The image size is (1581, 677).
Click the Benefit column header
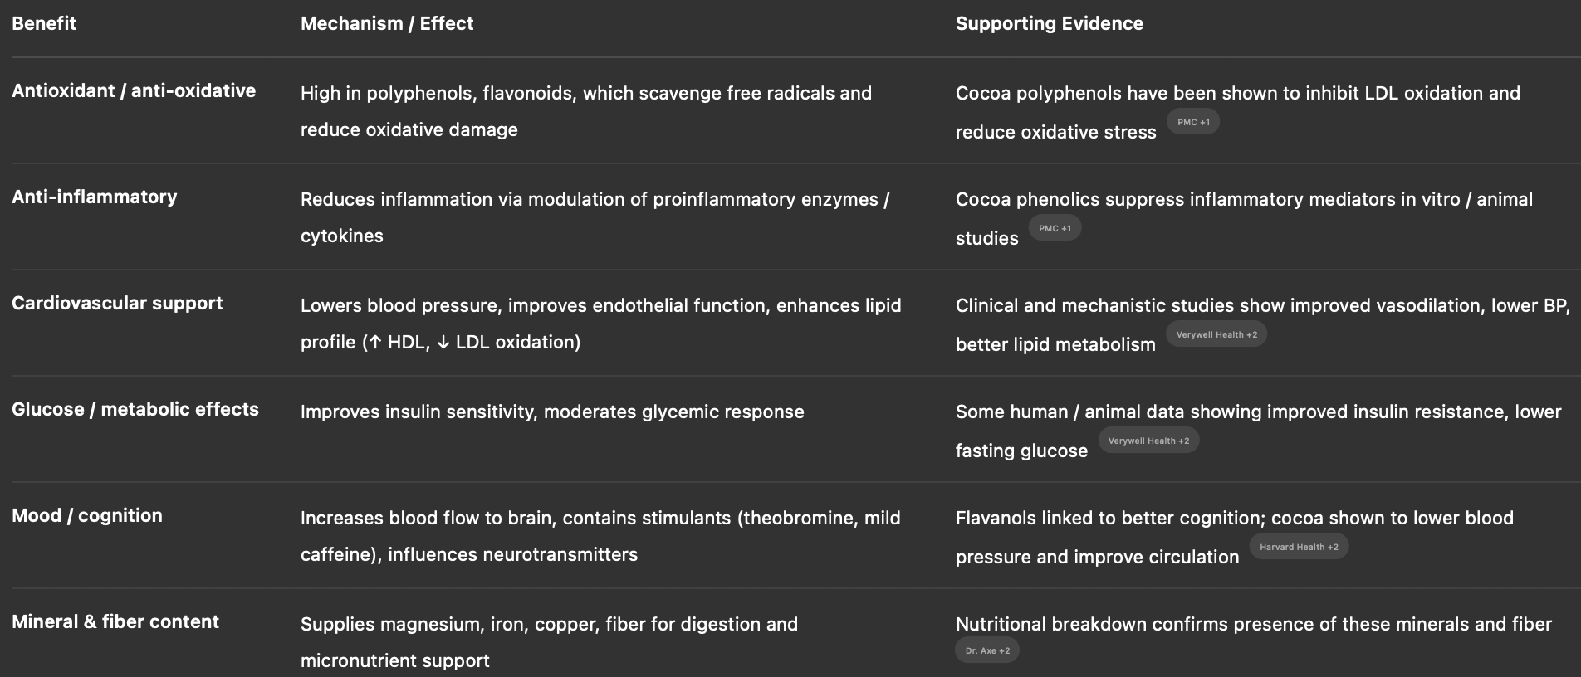coord(44,23)
